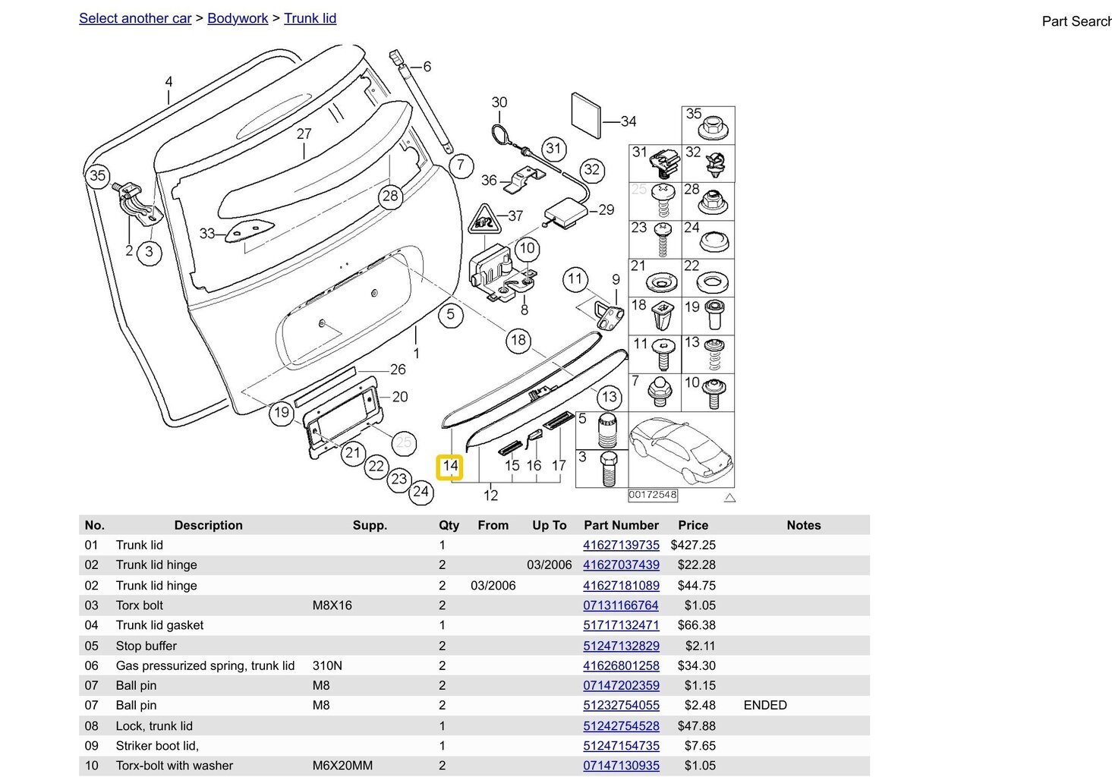Click the small triangle under diagram
The image size is (1112, 777).
pyautogui.click(x=729, y=498)
